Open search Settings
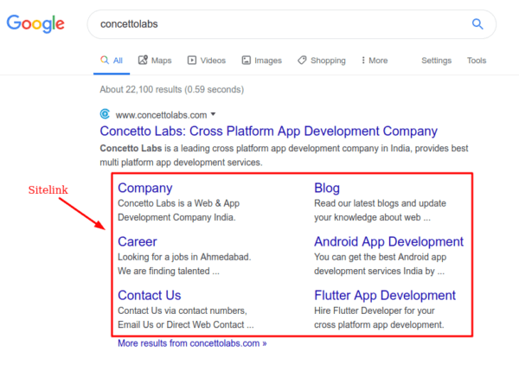This screenshot has height=365, width=519. 436,61
